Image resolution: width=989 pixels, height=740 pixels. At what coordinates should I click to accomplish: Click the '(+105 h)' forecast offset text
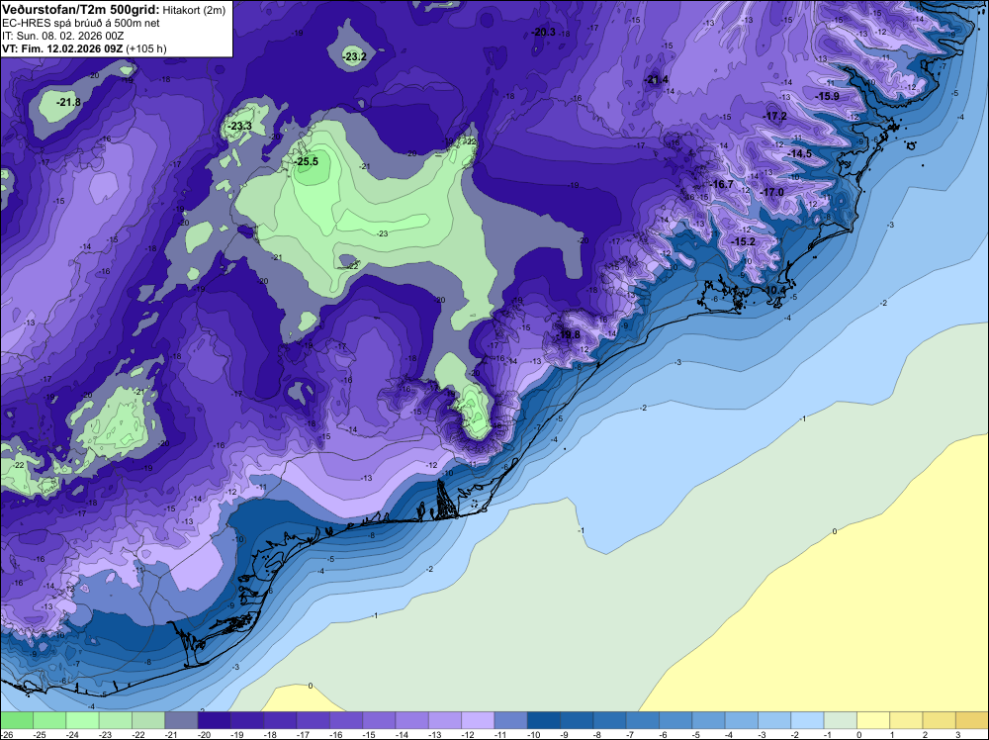146,48
